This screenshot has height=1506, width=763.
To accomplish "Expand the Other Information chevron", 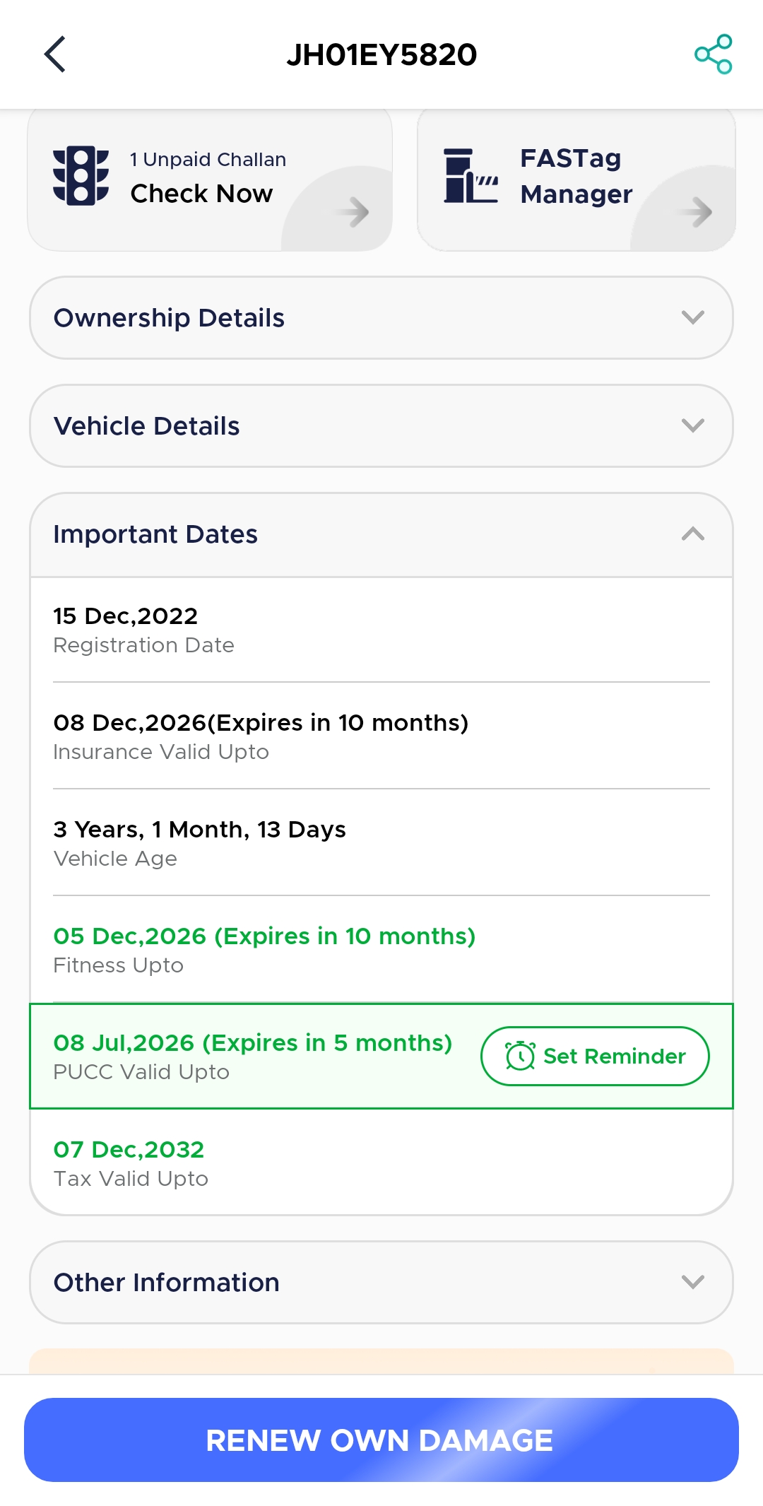I will click(693, 1282).
